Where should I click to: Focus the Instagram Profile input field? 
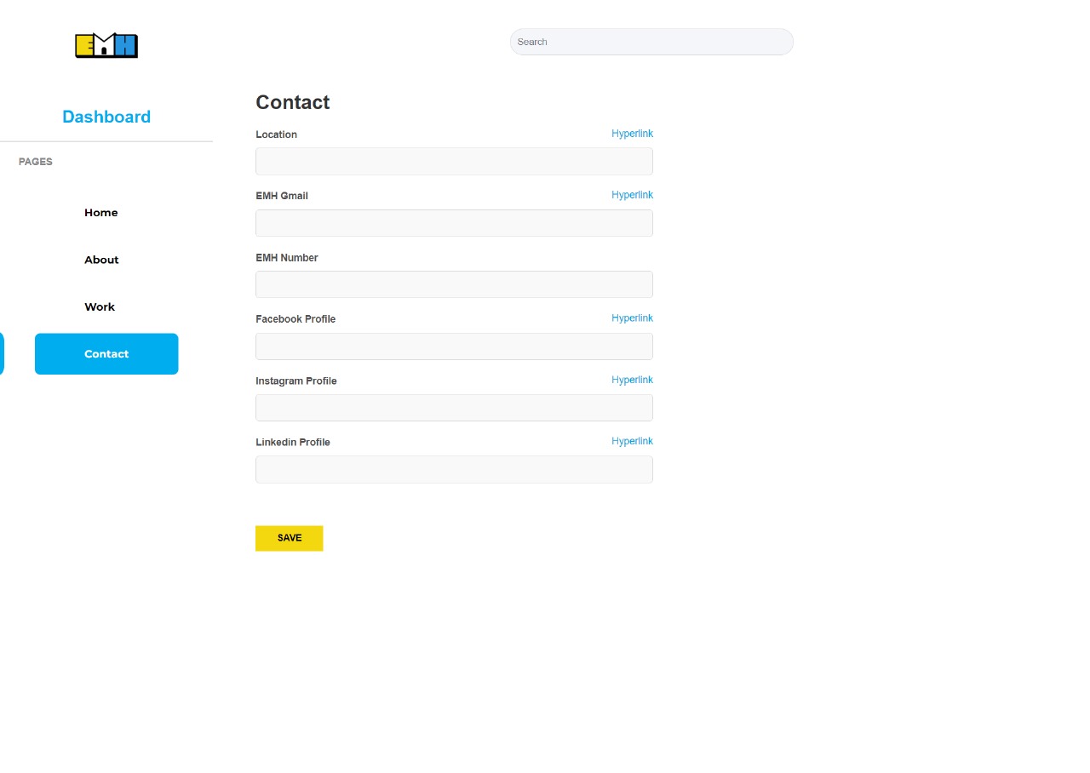[454, 408]
